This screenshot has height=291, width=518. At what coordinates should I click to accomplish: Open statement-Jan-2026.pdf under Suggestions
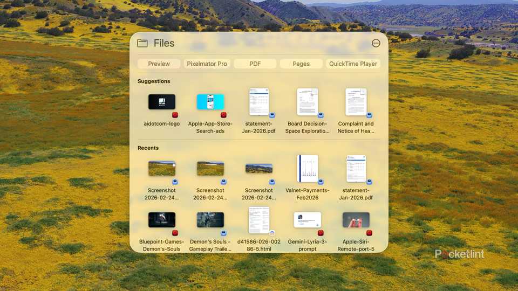click(x=258, y=102)
